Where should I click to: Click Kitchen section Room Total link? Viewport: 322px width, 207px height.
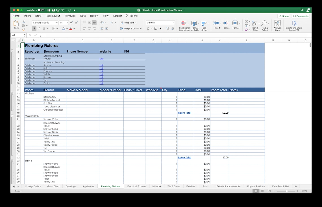click(x=185, y=113)
